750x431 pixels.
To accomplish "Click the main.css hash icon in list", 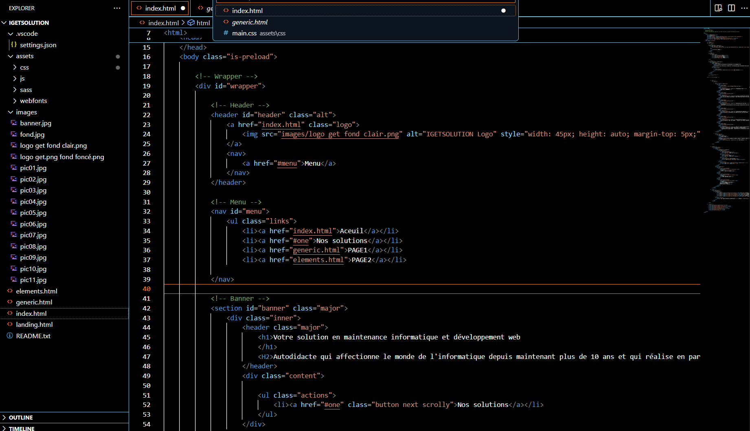I will coord(226,33).
